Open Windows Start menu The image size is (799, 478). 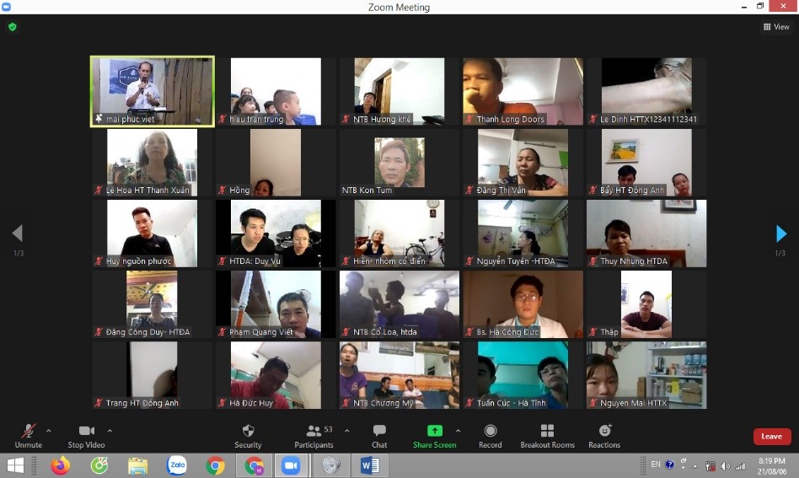point(15,465)
